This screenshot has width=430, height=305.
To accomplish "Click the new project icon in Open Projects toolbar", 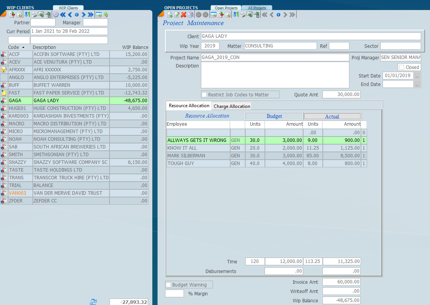I will point(170,15).
